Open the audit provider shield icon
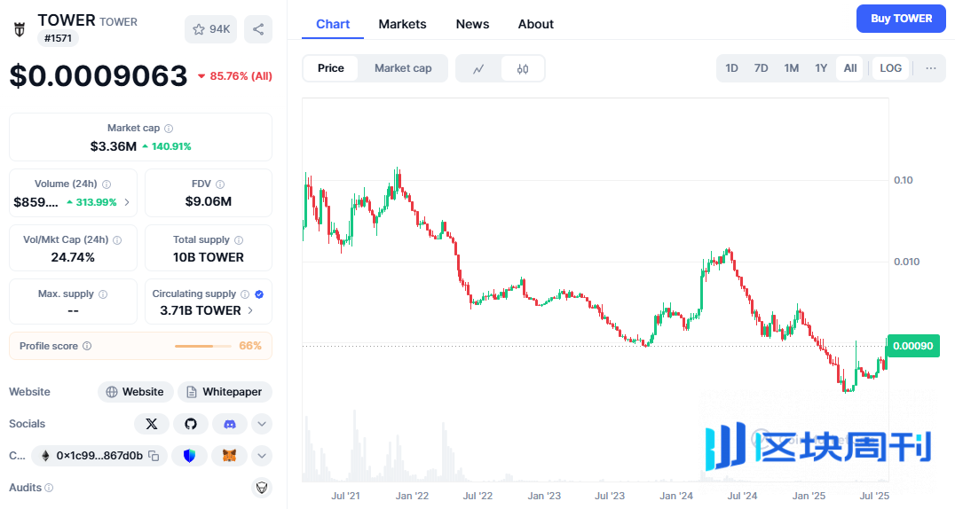Viewport: 955px width, 509px height. coord(262,488)
